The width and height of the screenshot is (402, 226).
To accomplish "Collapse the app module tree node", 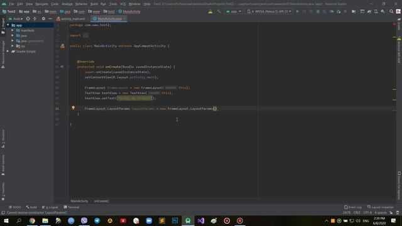I will point(8,25).
